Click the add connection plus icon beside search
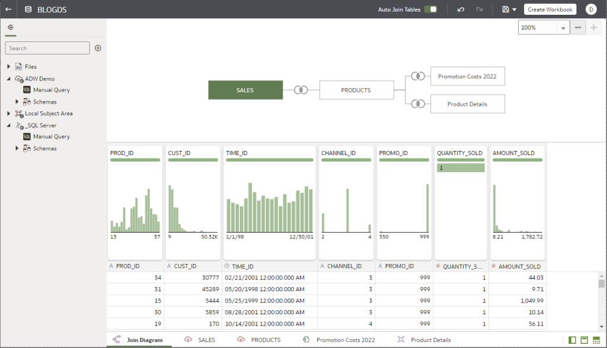This screenshot has height=348, width=607. tap(98, 48)
